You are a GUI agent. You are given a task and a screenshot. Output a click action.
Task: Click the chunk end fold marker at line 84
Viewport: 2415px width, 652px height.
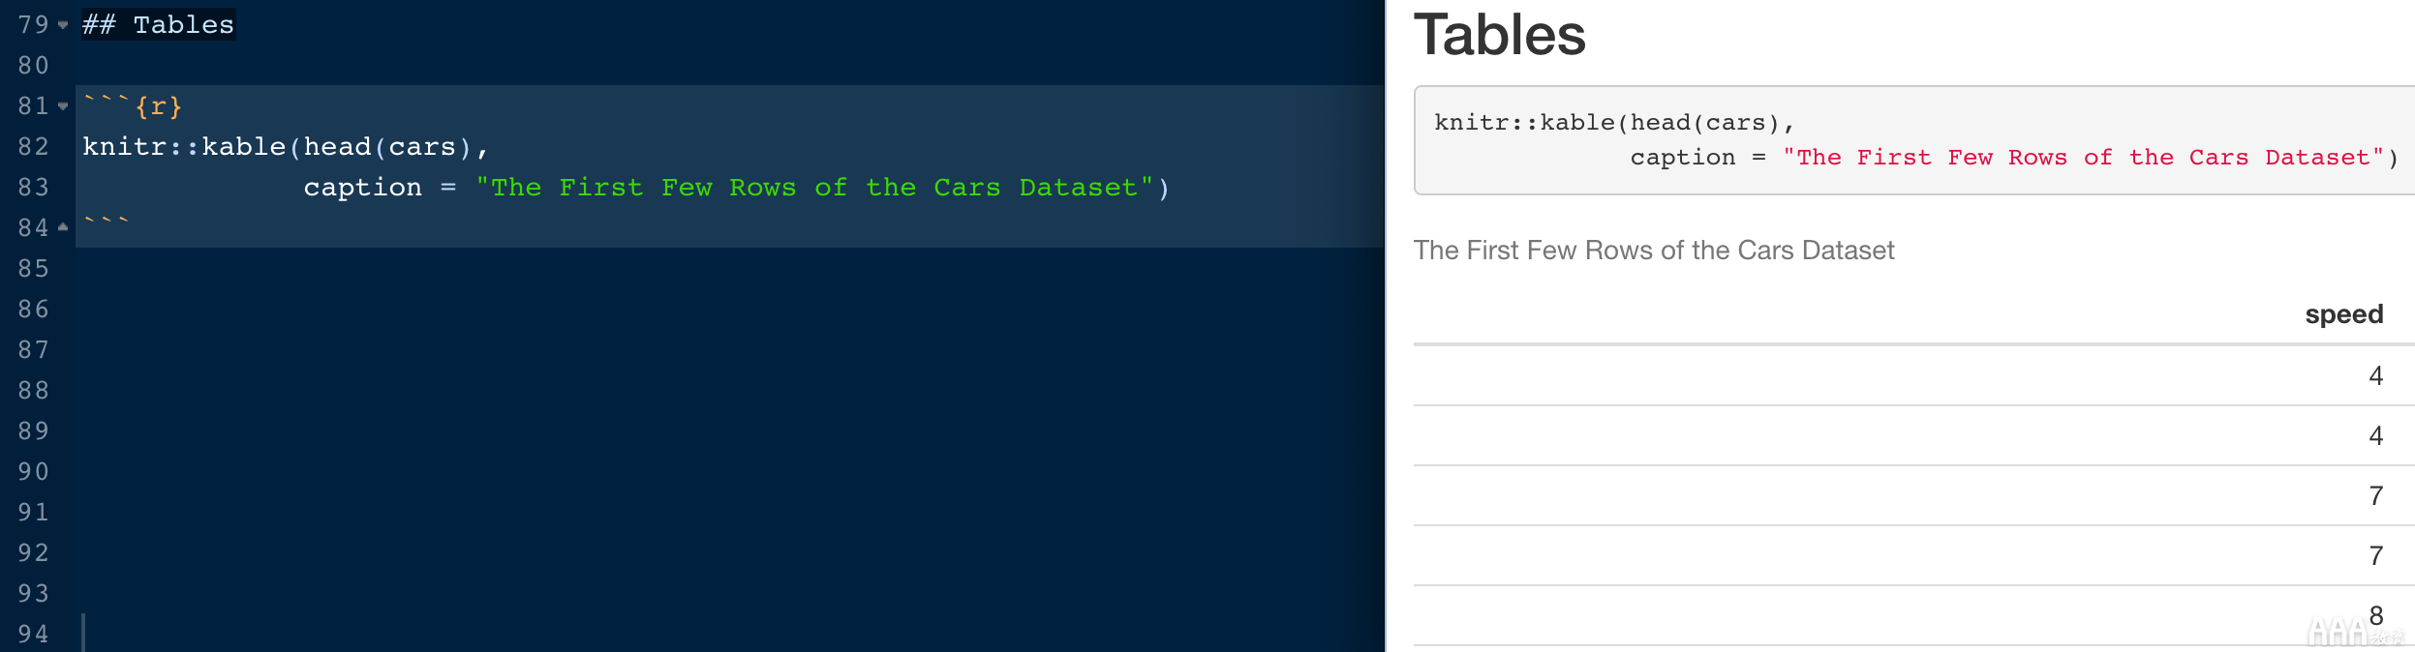(x=63, y=227)
